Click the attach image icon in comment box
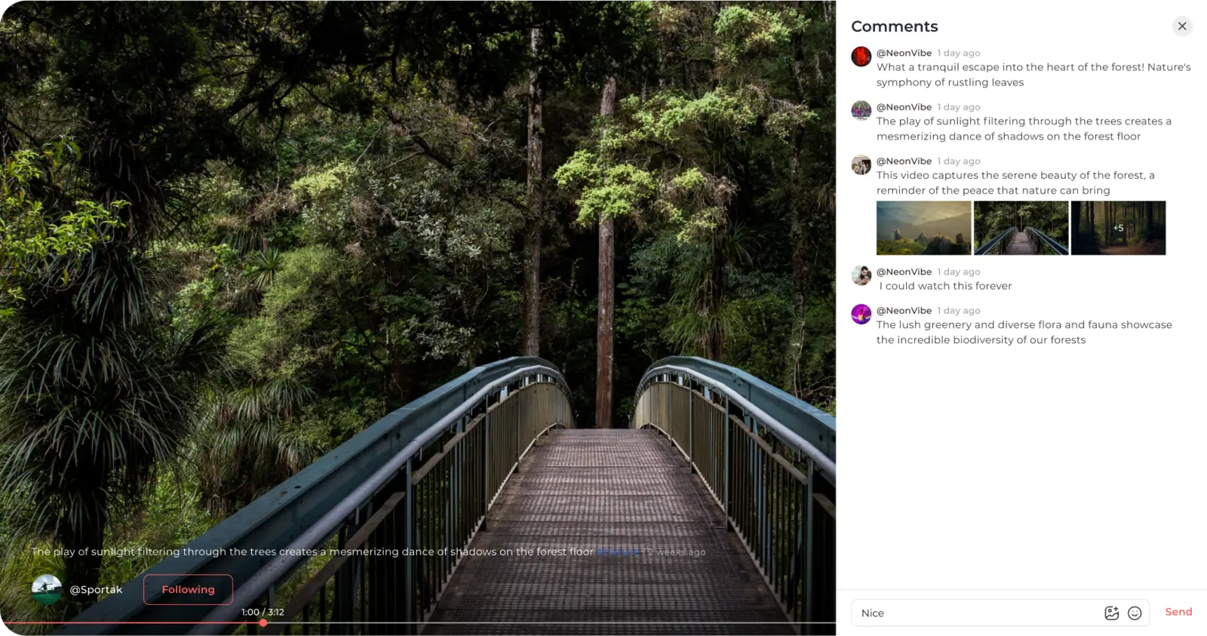Viewport: 1207px width, 636px height. tap(1111, 613)
